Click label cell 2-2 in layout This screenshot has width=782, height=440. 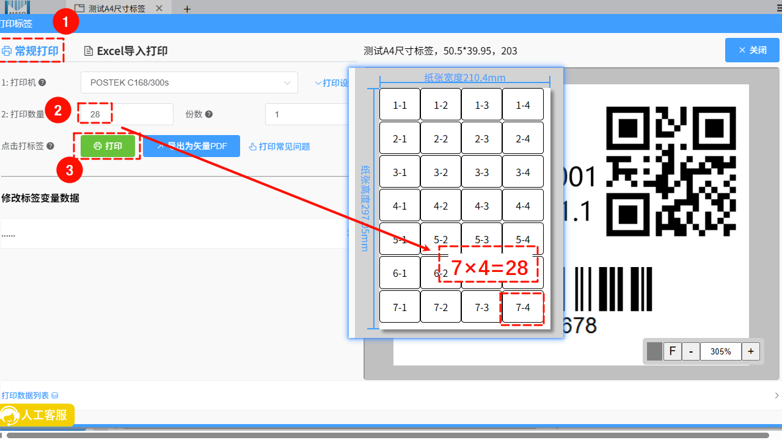click(x=440, y=139)
